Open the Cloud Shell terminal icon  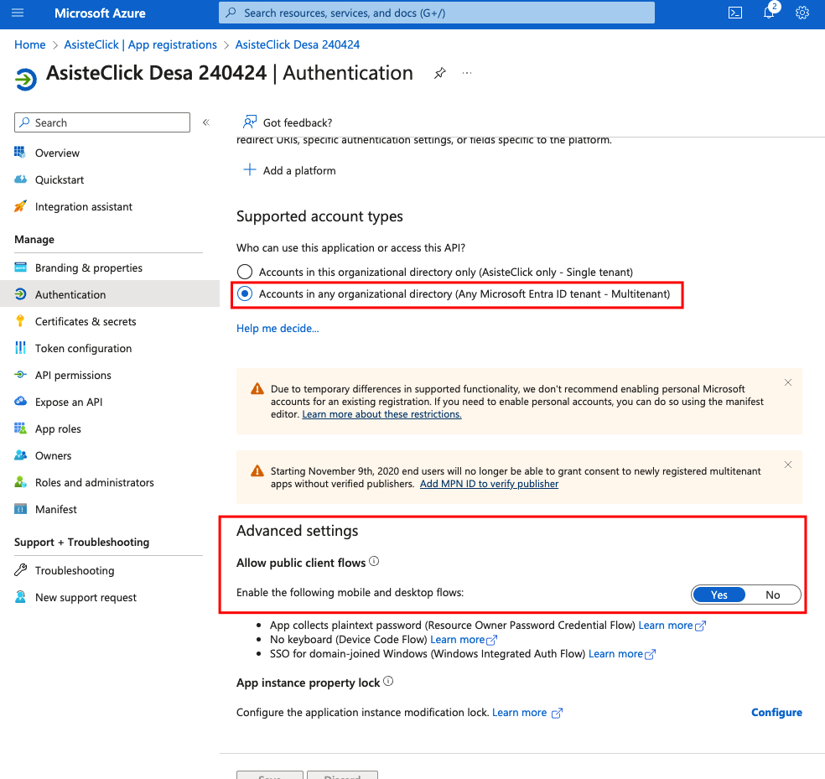[735, 13]
